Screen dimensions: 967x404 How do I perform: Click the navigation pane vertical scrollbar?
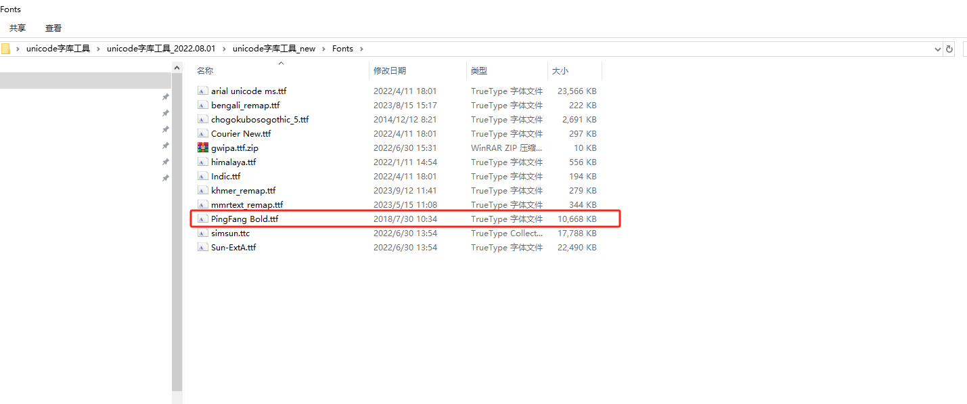(177, 231)
